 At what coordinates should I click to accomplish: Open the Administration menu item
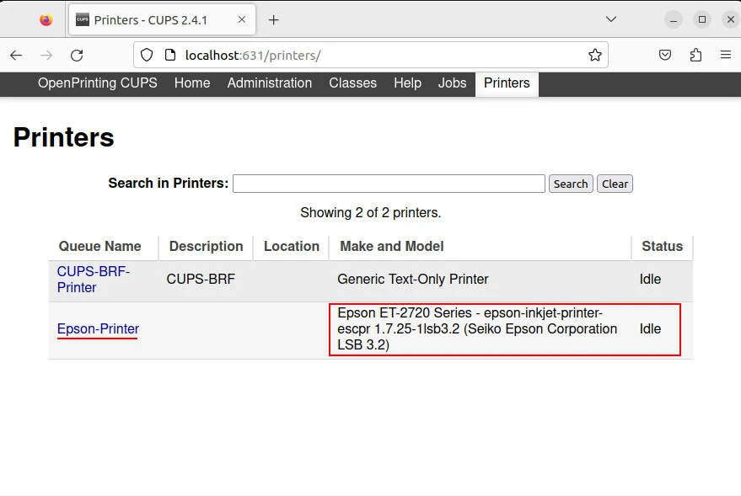(x=269, y=83)
